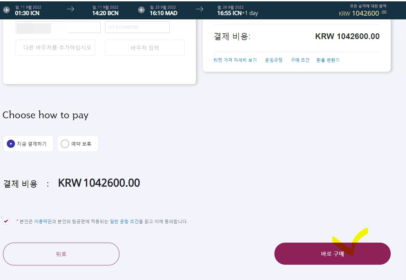Click the 바로 구매 purchase button

coord(333,253)
